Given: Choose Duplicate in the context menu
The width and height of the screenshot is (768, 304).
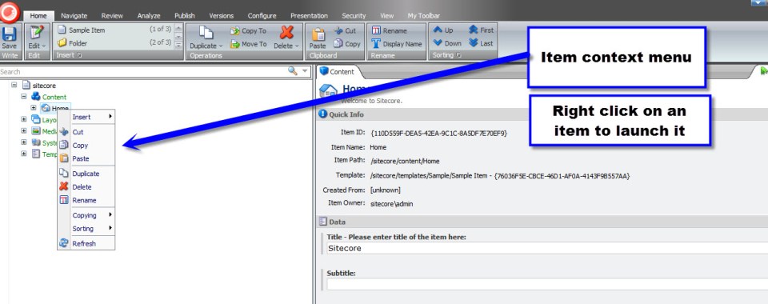Looking at the screenshot, I should tap(86, 174).
